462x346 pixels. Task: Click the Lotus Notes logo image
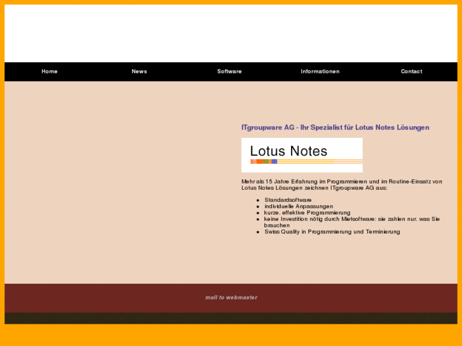pyautogui.click(x=302, y=155)
